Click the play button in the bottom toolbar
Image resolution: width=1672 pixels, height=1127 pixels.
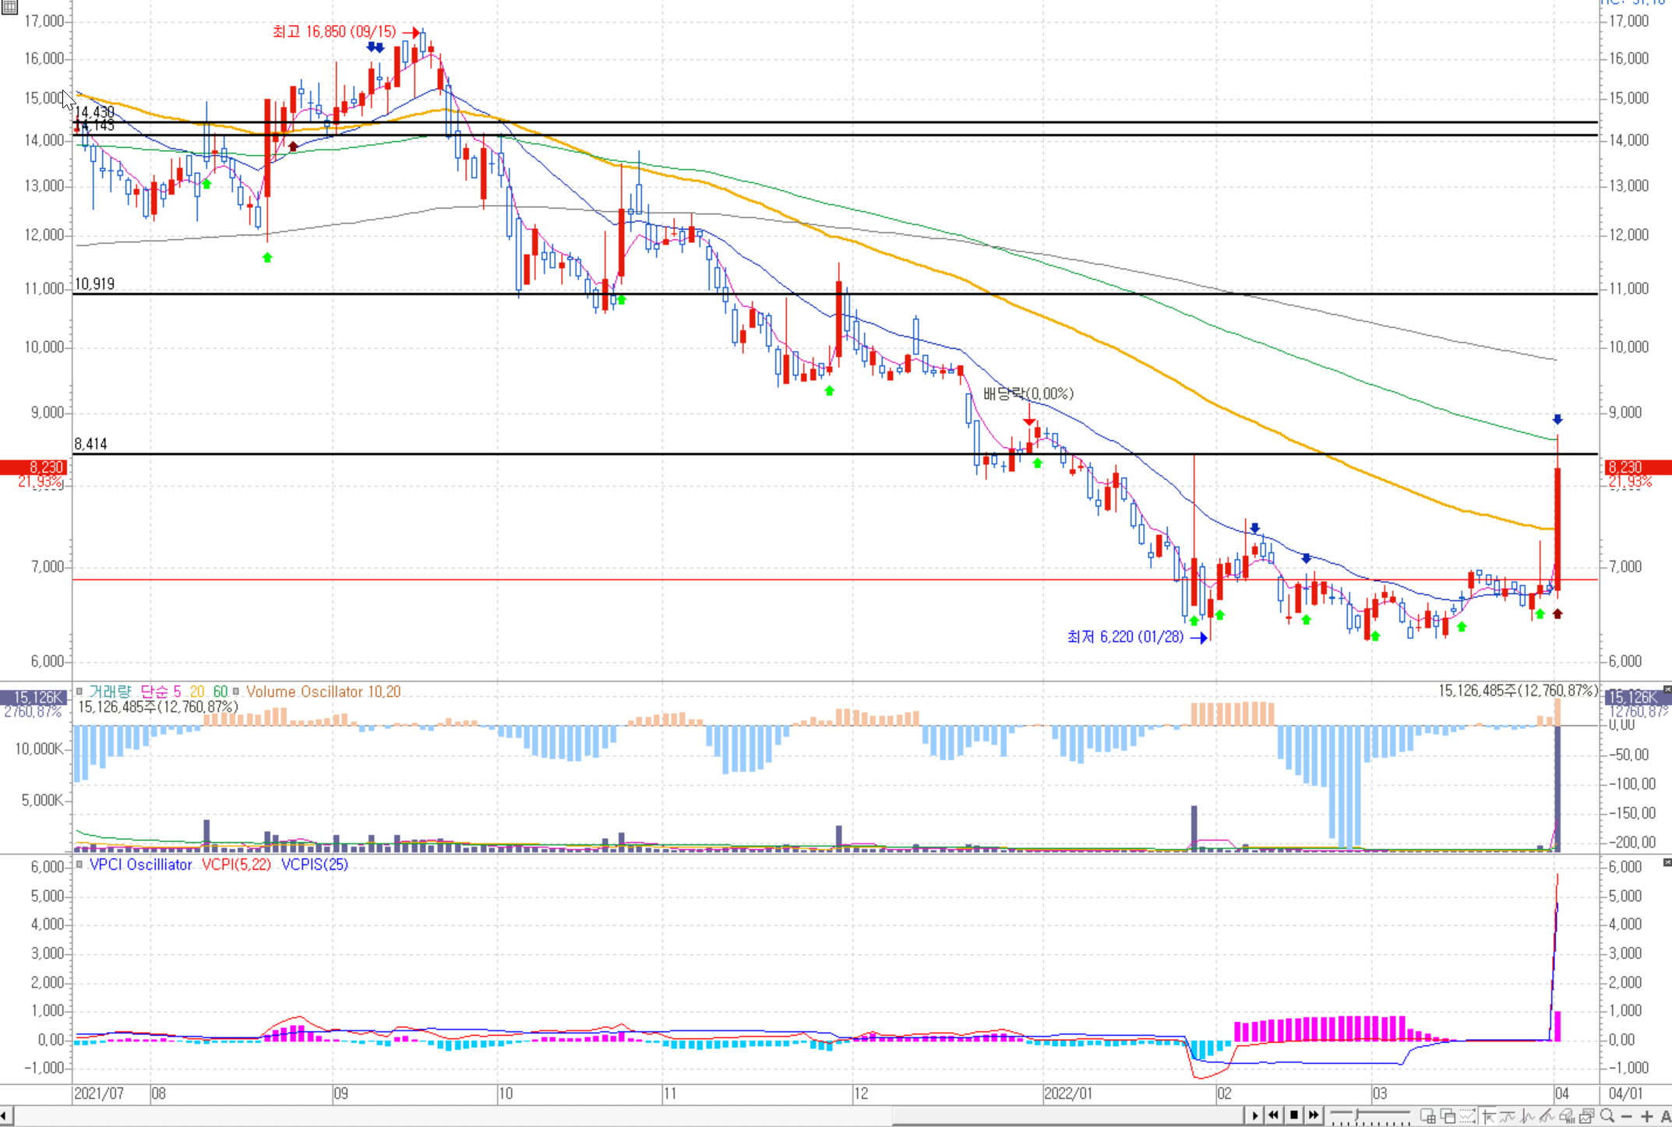coord(1254,1115)
